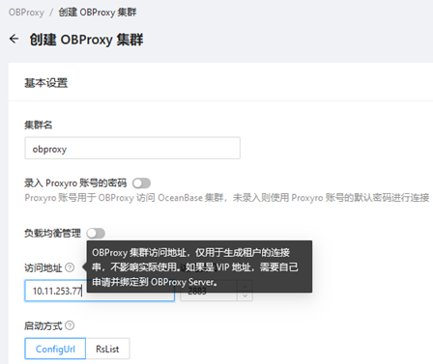The image size is (433, 364).
Task: Decrease the port value with down arrow
Action: coord(245,296)
